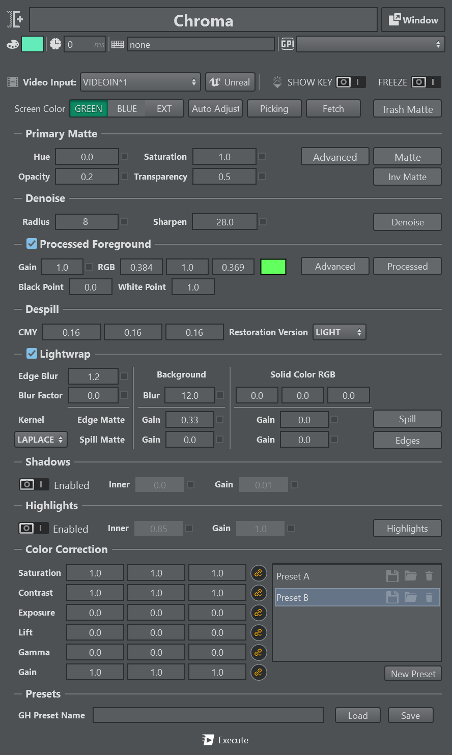The height and width of the screenshot is (755, 452).
Task: Click the link icon beside the Saturation row
Action: point(259,573)
